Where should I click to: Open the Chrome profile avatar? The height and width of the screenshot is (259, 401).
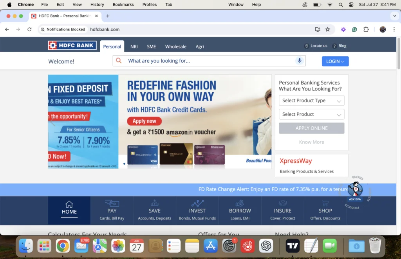383,29
